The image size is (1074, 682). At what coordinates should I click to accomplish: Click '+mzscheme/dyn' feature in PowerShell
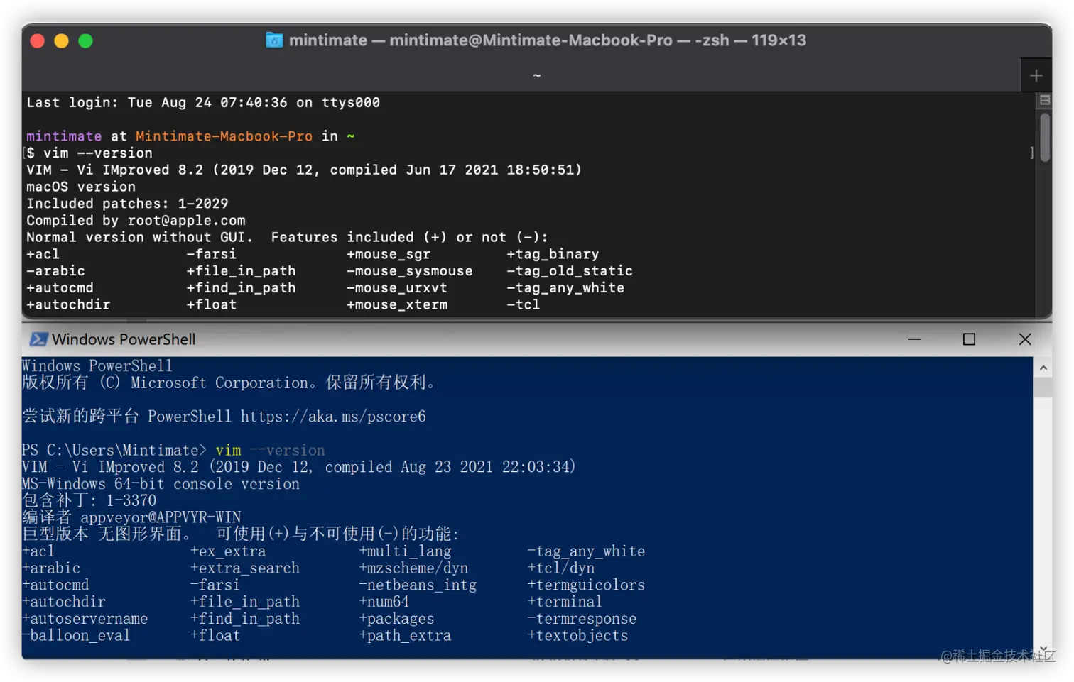point(413,568)
